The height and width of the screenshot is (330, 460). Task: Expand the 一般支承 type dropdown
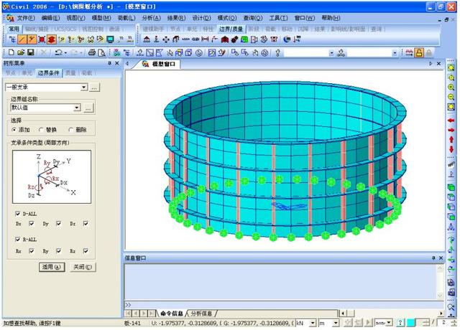click(84, 87)
